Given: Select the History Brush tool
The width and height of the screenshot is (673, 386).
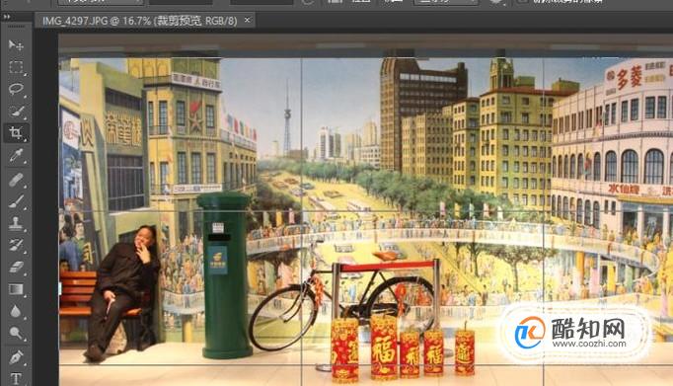Looking at the screenshot, I should [x=16, y=245].
